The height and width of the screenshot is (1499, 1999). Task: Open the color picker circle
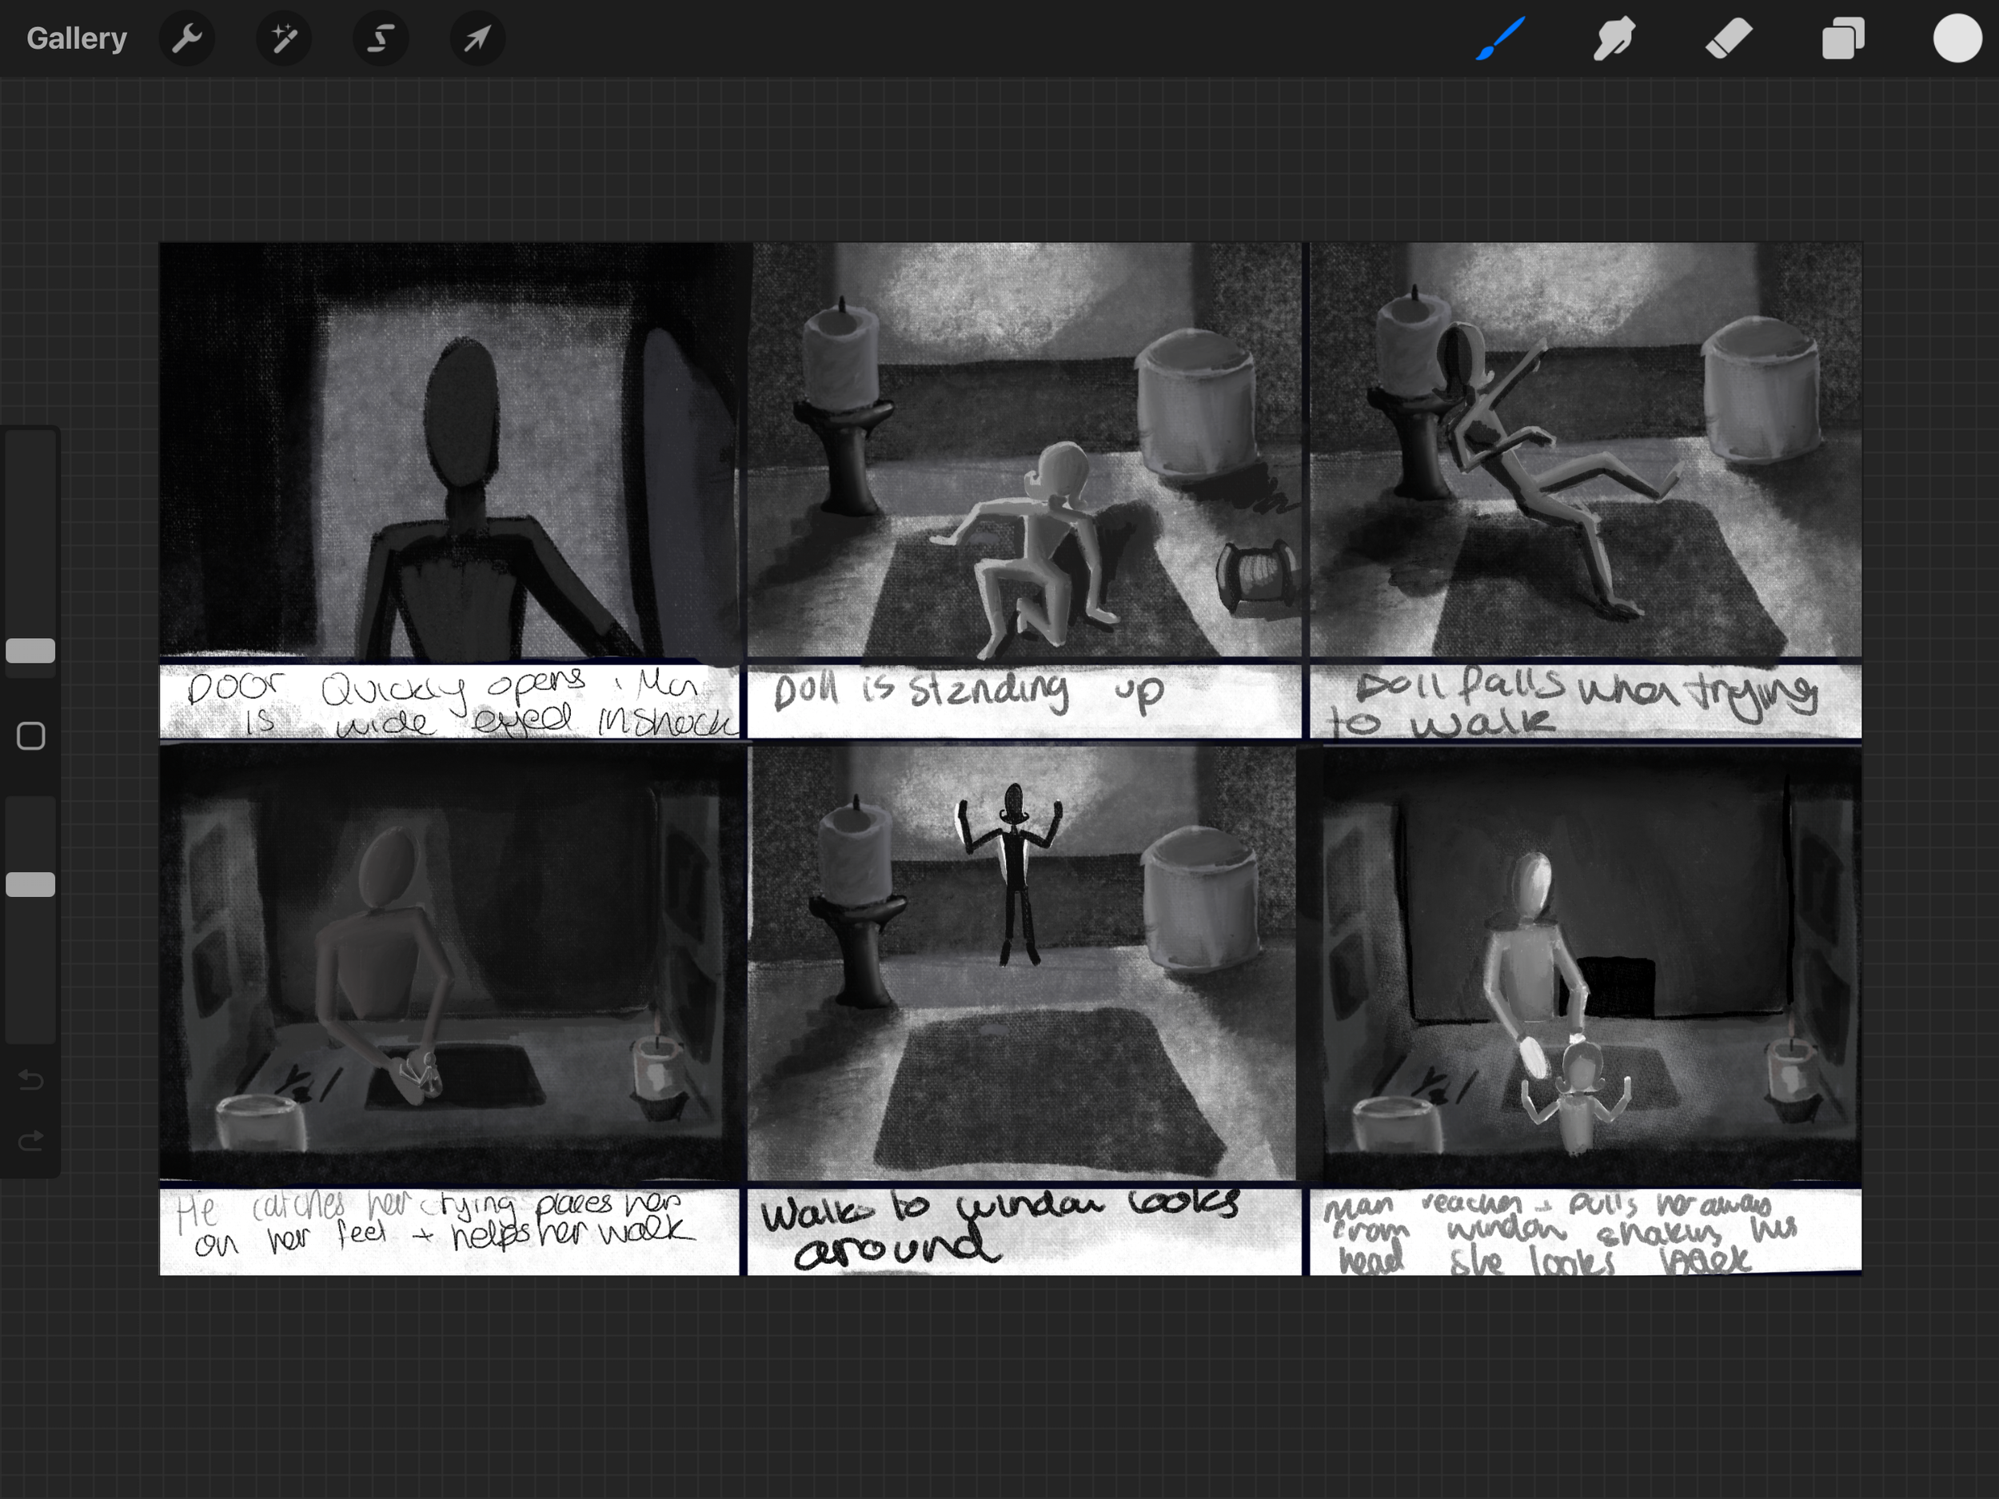(x=1957, y=39)
